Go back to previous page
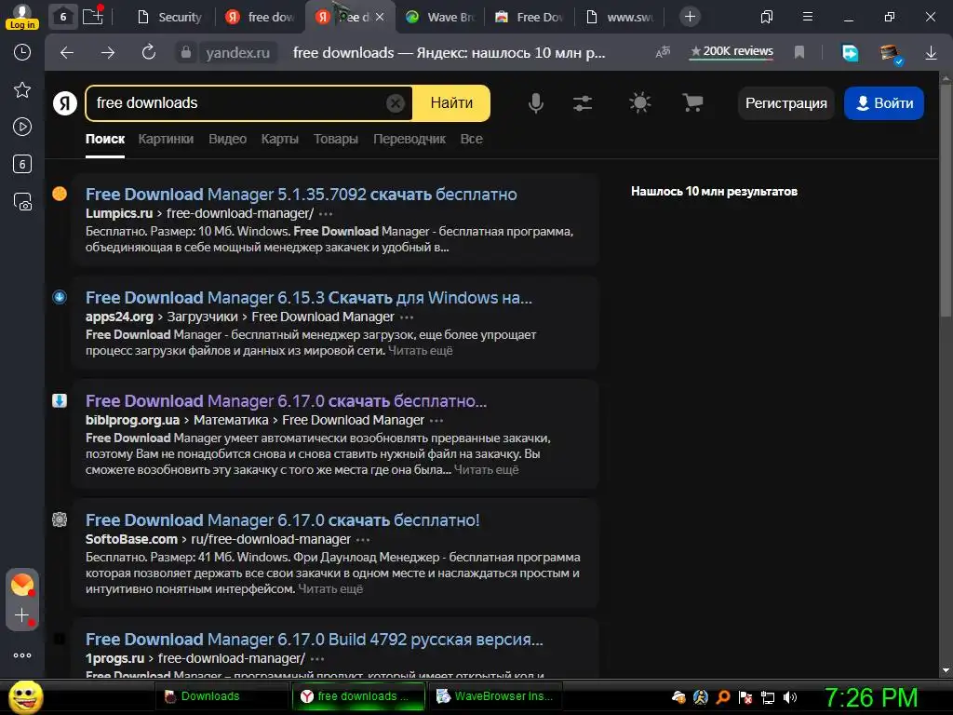This screenshot has height=715, width=953. click(x=67, y=53)
